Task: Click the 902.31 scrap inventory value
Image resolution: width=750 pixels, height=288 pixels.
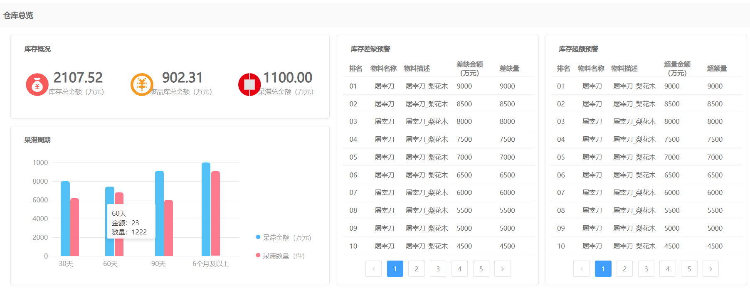Action: coord(183,78)
